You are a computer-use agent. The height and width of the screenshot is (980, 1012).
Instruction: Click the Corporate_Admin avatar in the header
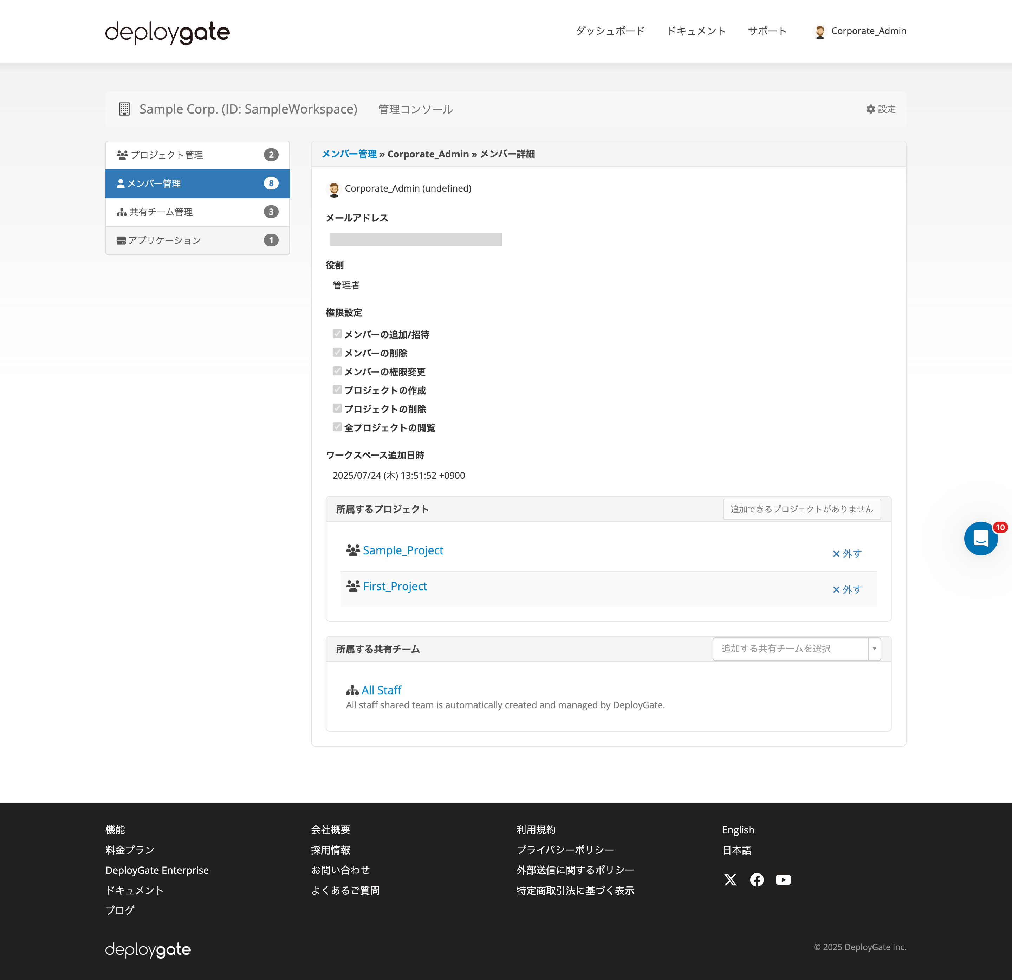(x=820, y=31)
